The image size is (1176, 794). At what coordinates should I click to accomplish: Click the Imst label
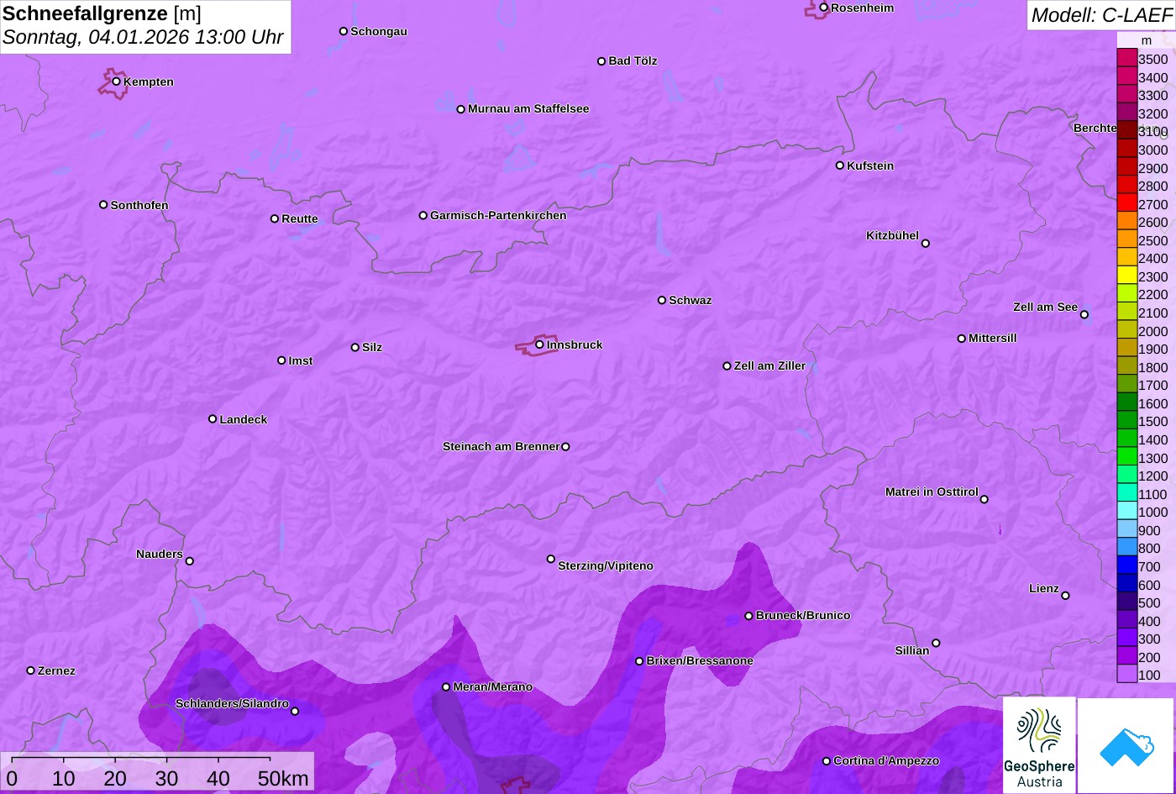(x=301, y=360)
